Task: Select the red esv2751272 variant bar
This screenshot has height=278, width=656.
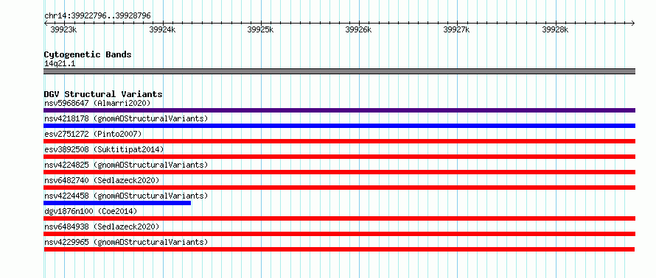Action: click(x=339, y=141)
